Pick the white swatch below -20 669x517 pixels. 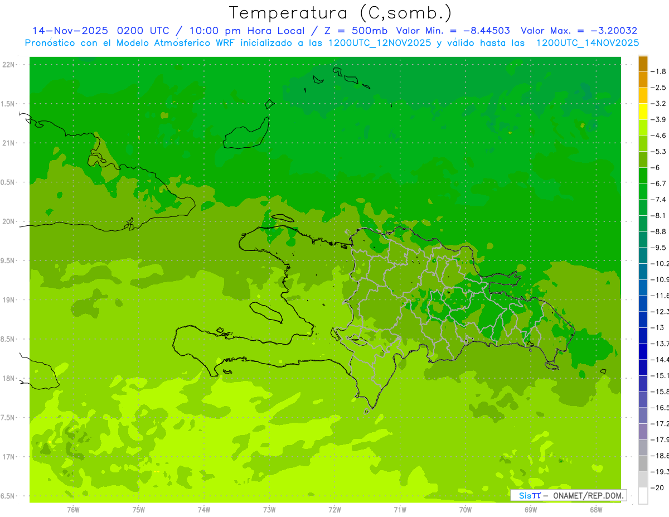point(643,496)
